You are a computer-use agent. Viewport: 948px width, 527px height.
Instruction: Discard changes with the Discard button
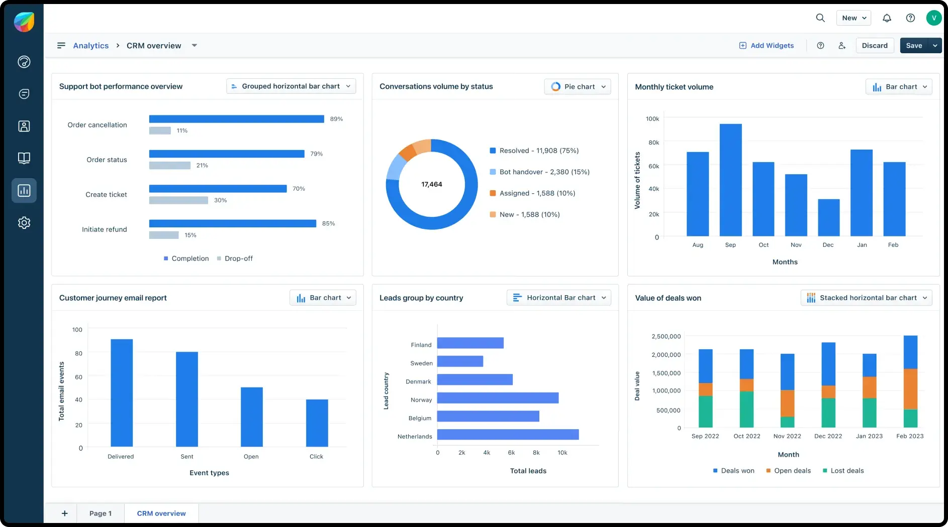pyautogui.click(x=875, y=45)
